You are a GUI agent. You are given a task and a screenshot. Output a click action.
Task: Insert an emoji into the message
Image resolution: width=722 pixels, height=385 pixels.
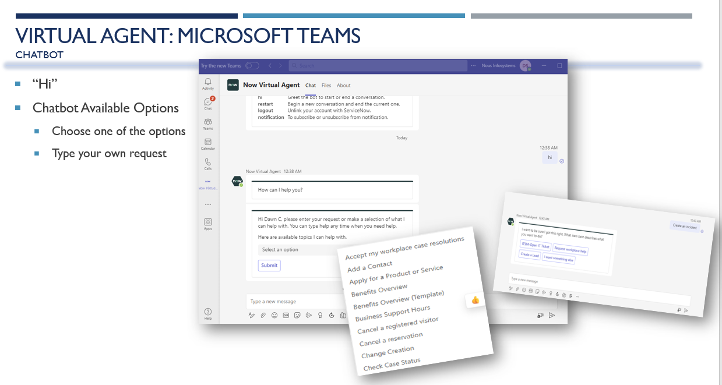pos(273,315)
